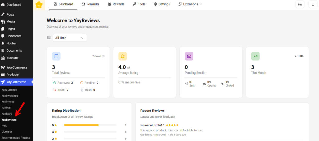Open YayCurrency submenu link
Screen dimensions: 319x141
9,90
